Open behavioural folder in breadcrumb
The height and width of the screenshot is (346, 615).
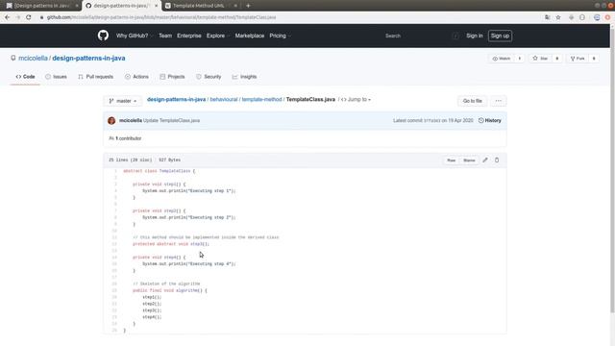point(224,99)
